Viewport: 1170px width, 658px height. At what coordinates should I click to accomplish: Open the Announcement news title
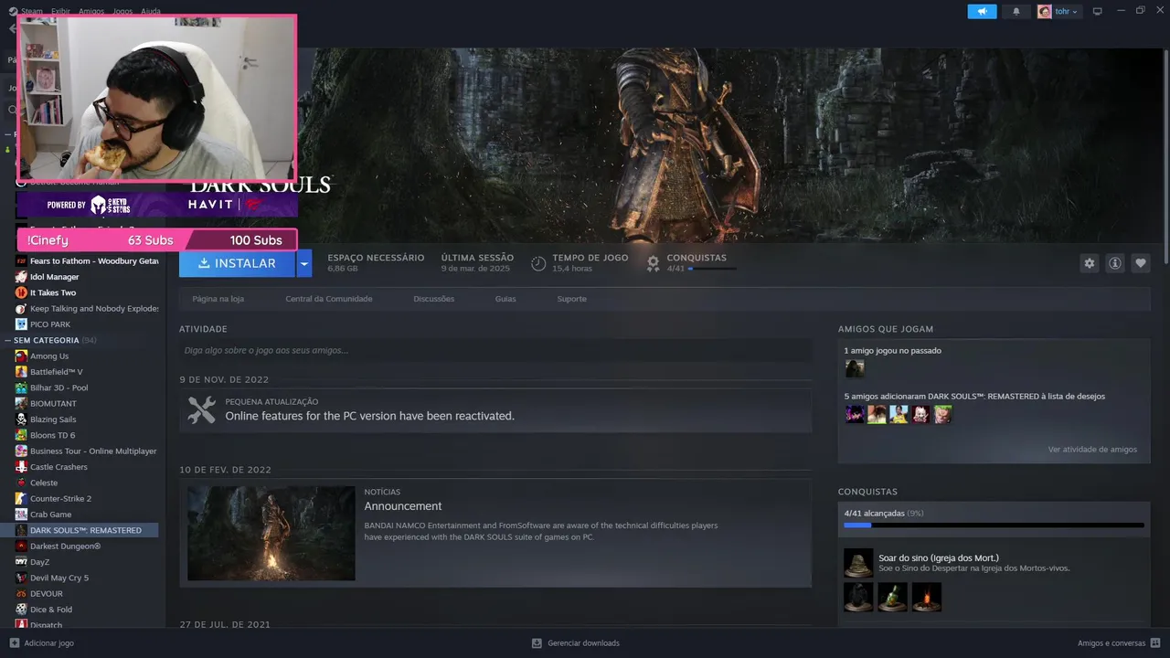403,506
